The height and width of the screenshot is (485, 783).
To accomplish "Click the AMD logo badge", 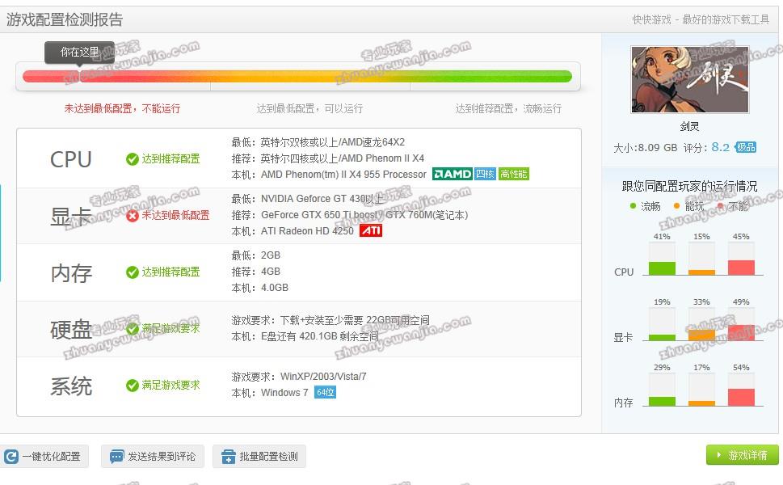I will coord(453,174).
